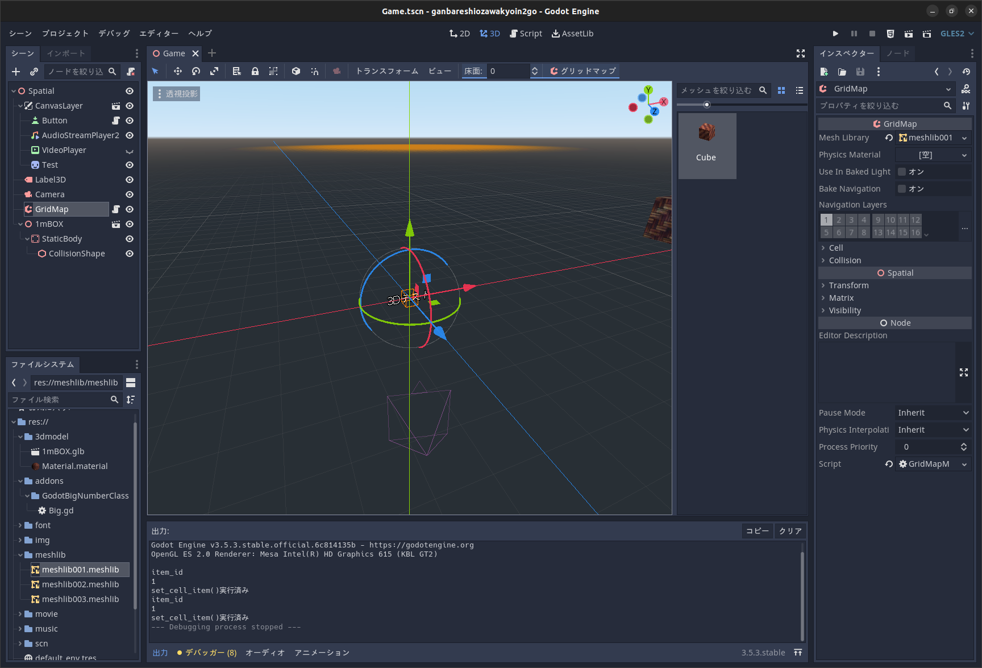This screenshot has width=982, height=668.
Task: Adjust the mesh thumbnail size slider
Action: click(x=707, y=105)
